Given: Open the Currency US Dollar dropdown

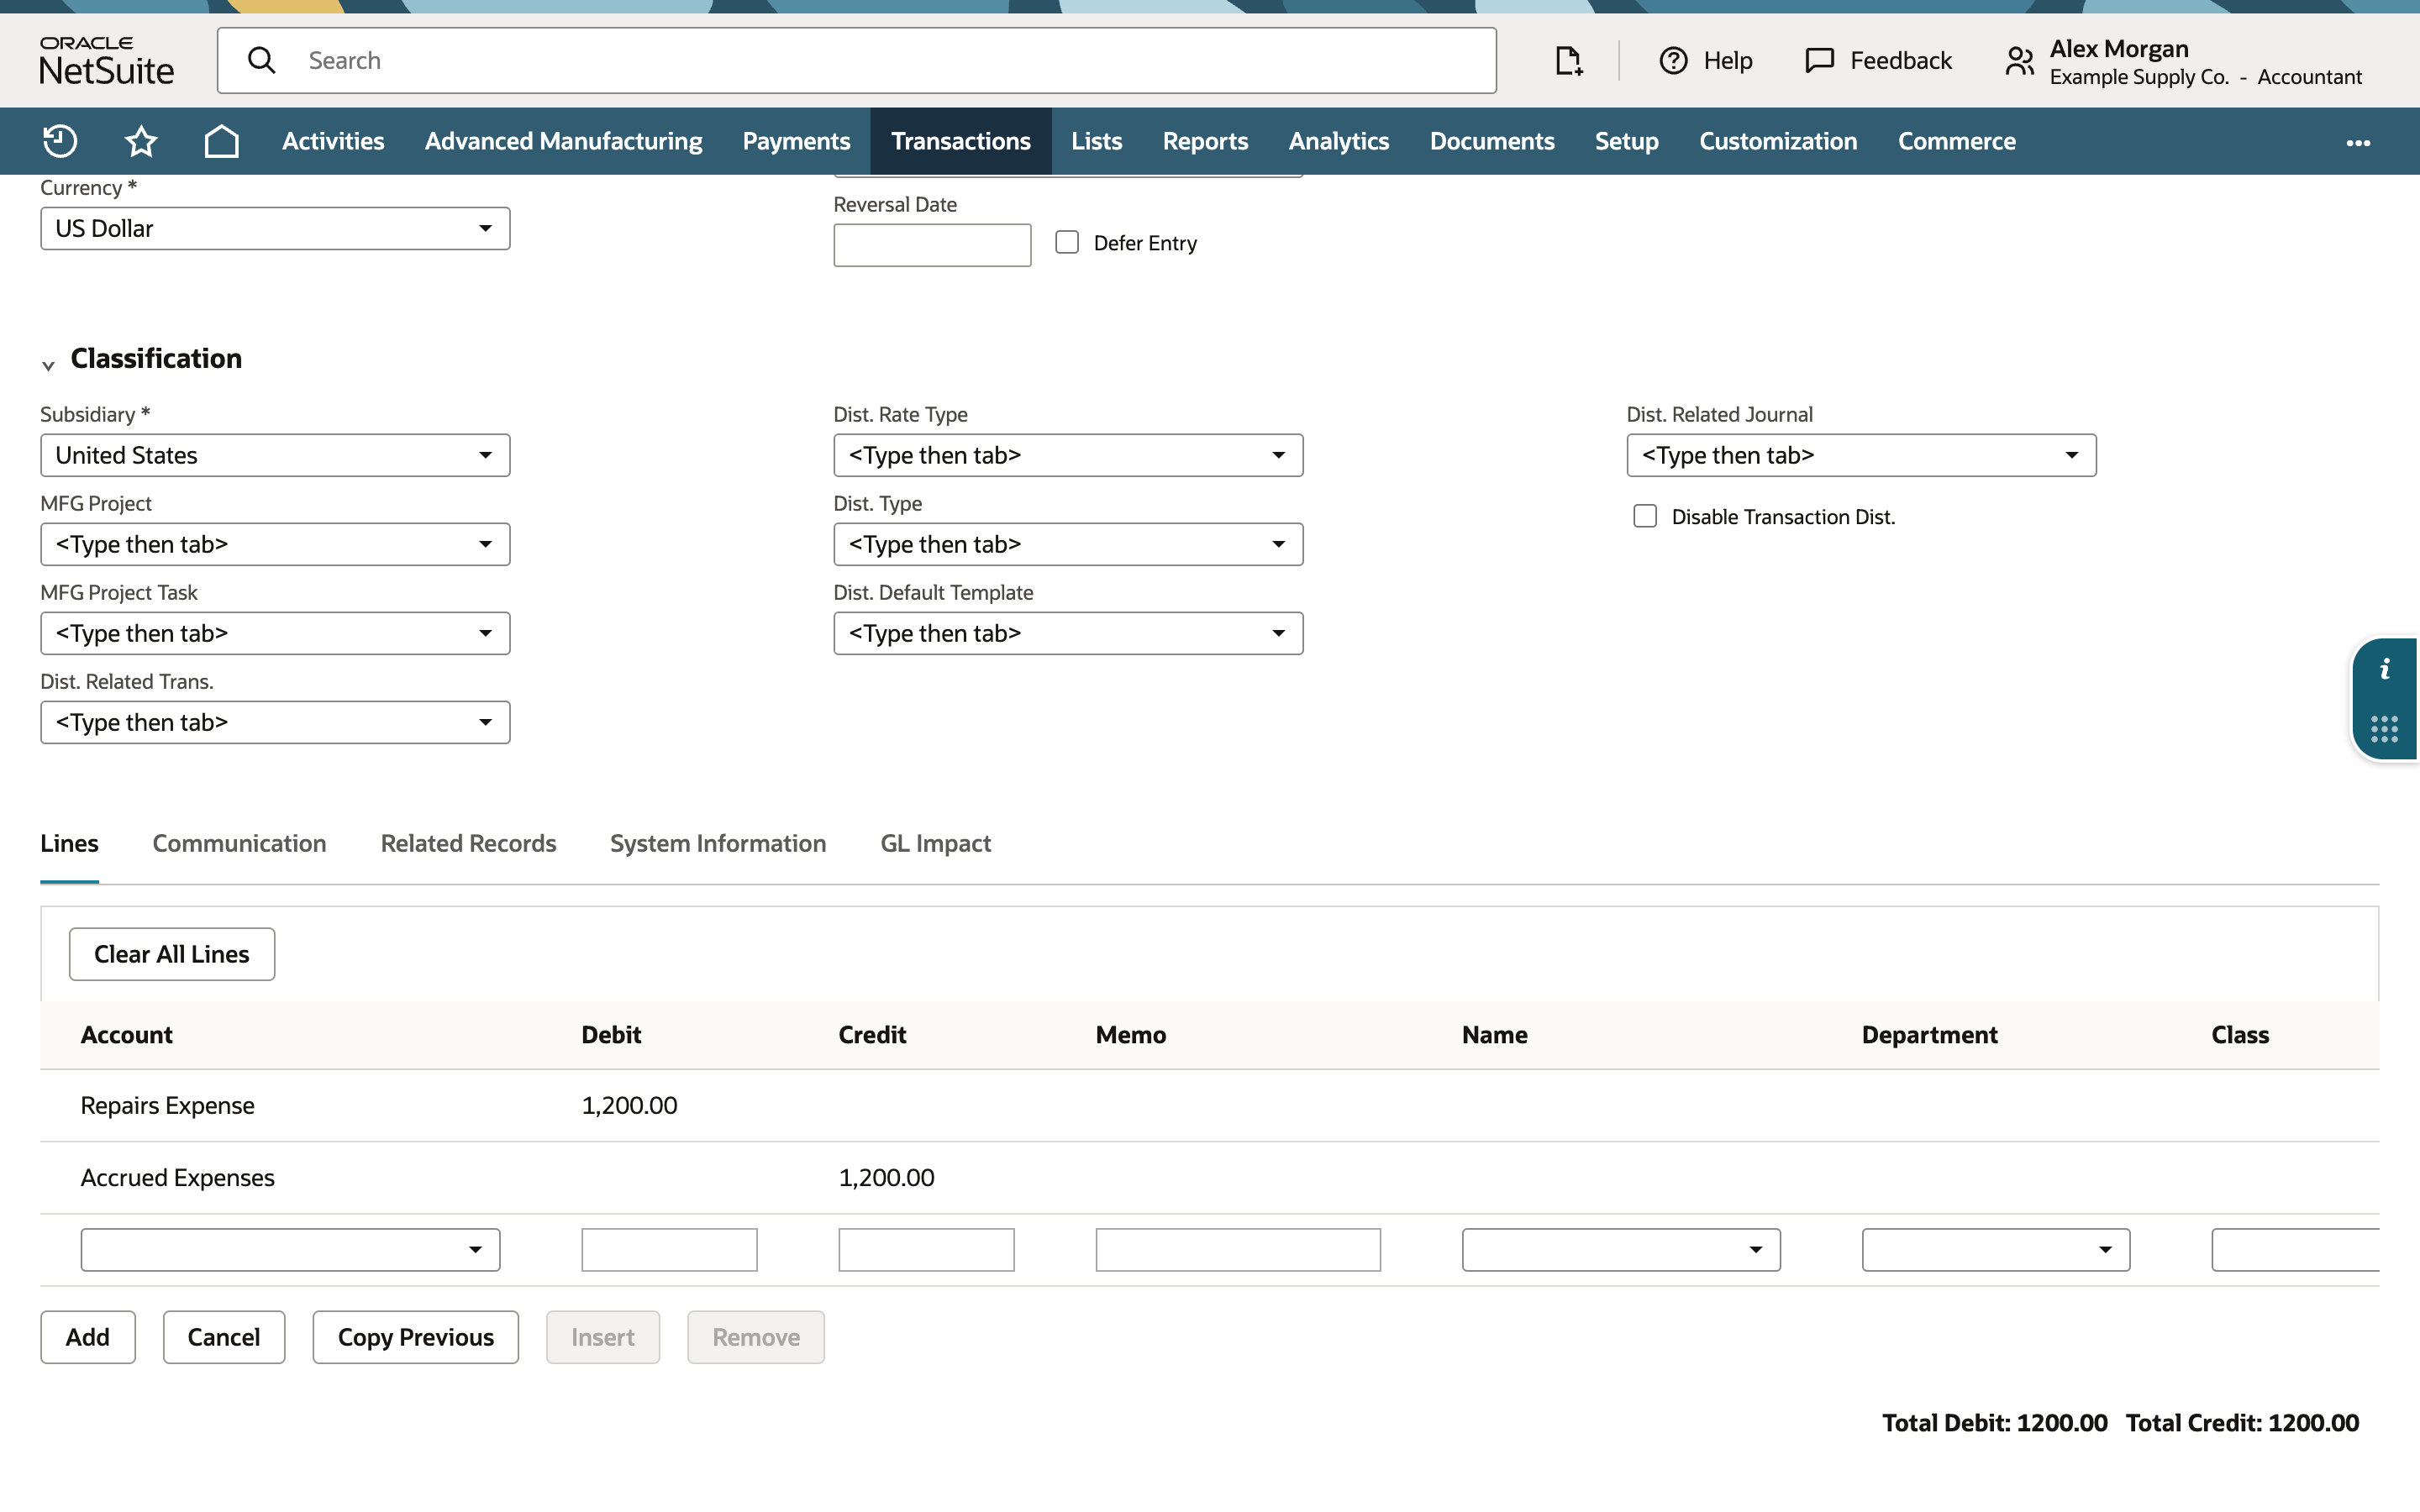Looking at the screenshot, I should point(275,228).
